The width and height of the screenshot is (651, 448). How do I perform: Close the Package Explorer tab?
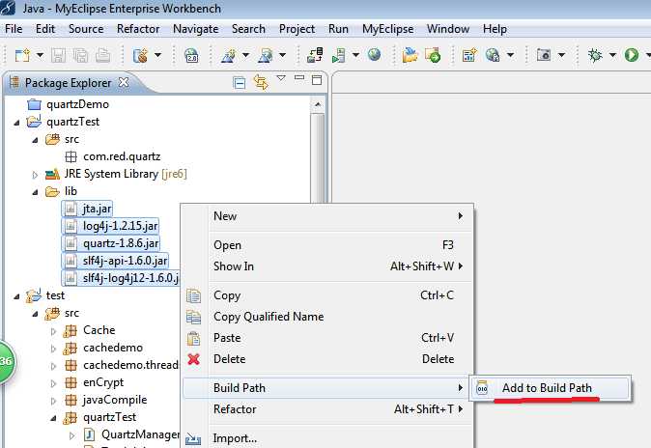pos(124,82)
